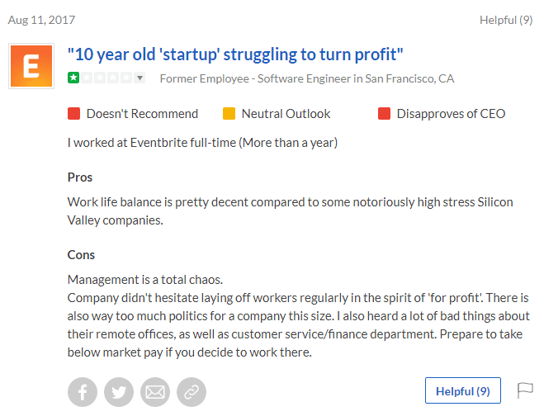Open review title '10 year old startup' link
The width and height of the screenshot is (544, 416).
coord(235,54)
